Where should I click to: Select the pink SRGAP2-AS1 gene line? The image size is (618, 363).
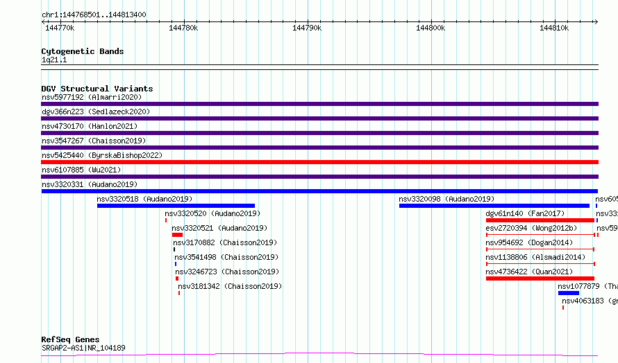point(319,355)
